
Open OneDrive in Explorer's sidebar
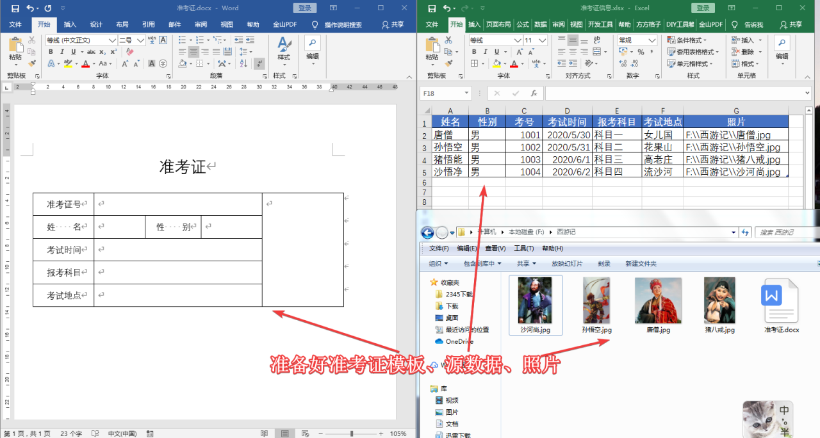click(x=454, y=341)
